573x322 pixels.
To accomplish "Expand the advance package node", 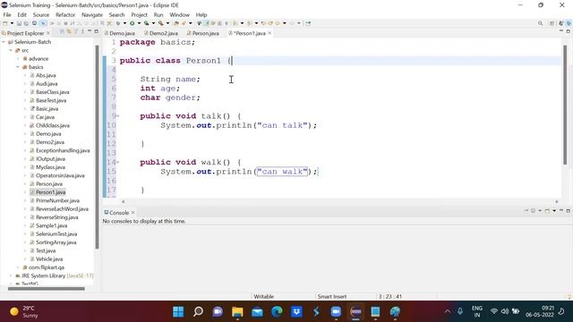I will click(x=18, y=59).
